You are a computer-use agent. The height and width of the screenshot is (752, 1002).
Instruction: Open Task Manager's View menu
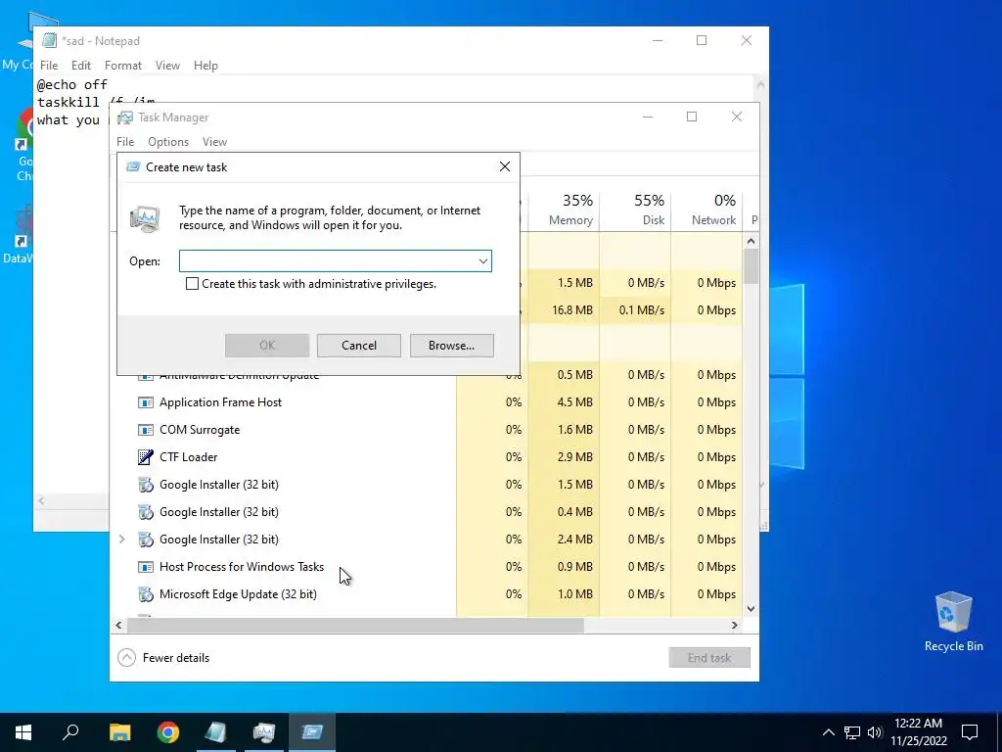[214, 142]
